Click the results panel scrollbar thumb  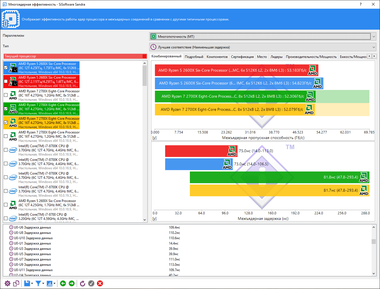(x=374, y=241)
